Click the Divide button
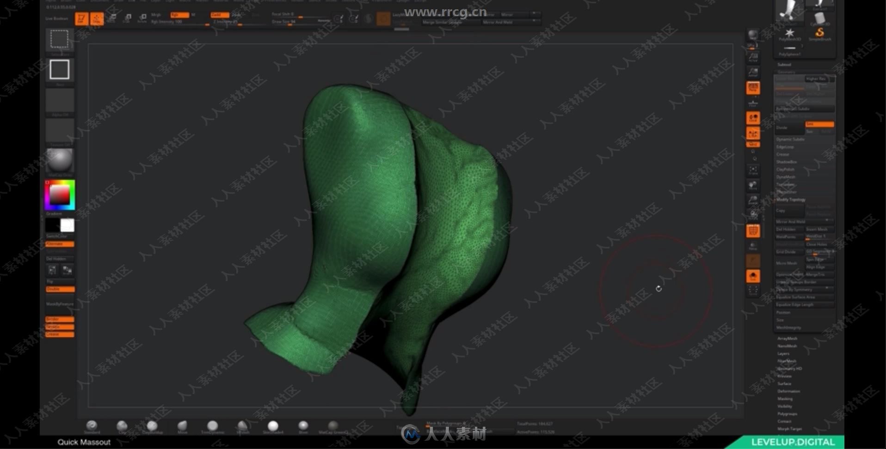This screenshot has width=886, height=449. coord(789,127)
